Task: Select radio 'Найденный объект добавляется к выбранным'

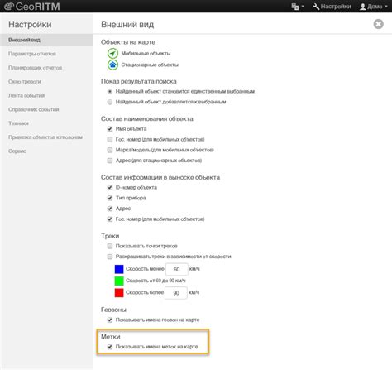Action: (110, 102)
